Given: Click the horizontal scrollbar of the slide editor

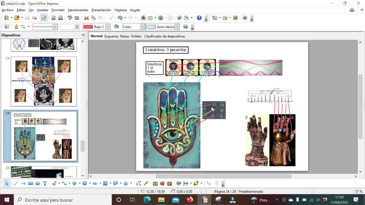Looking at the screenshot, I should coord(223,176).
